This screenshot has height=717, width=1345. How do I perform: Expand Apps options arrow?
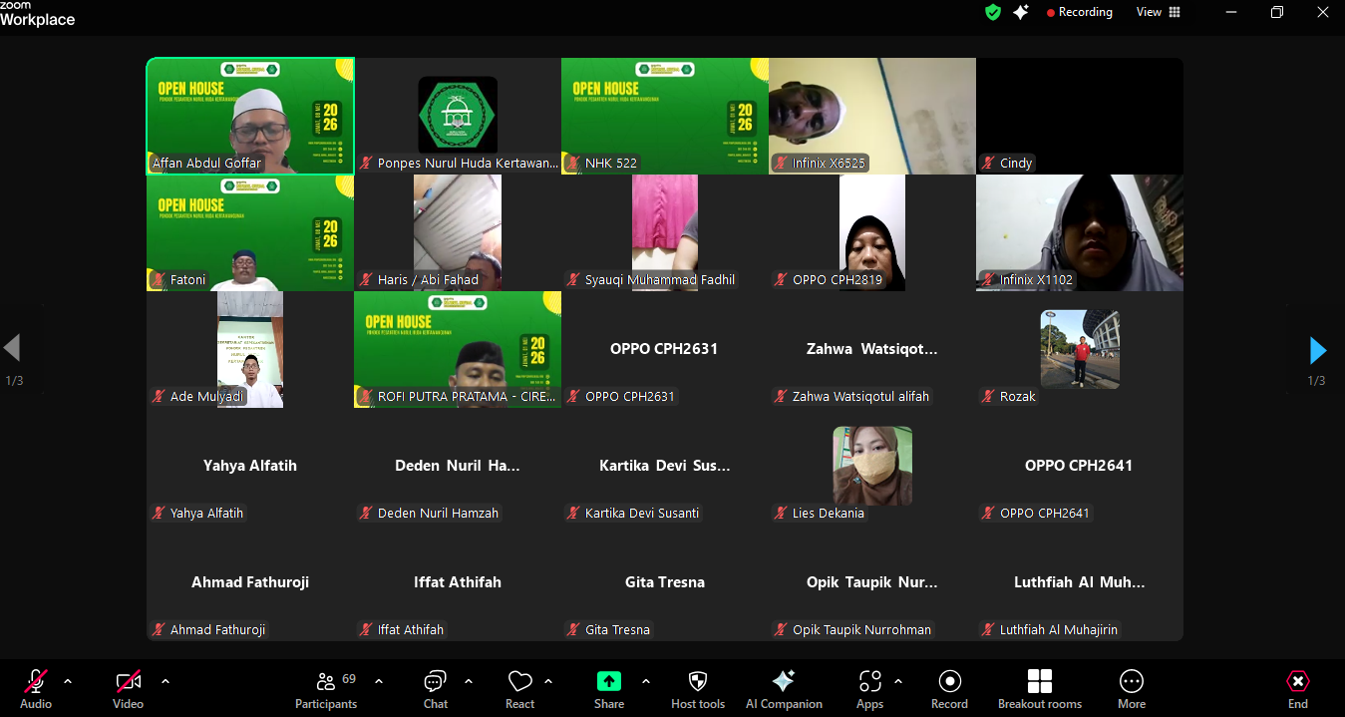point(898,681)
